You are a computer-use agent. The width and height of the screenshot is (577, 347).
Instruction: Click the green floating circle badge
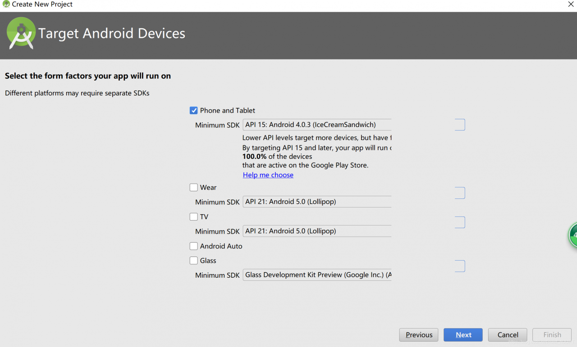tap(572, 234)
